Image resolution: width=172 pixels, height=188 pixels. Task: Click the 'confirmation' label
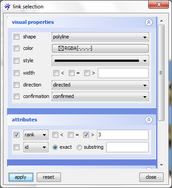coord(36,96)
